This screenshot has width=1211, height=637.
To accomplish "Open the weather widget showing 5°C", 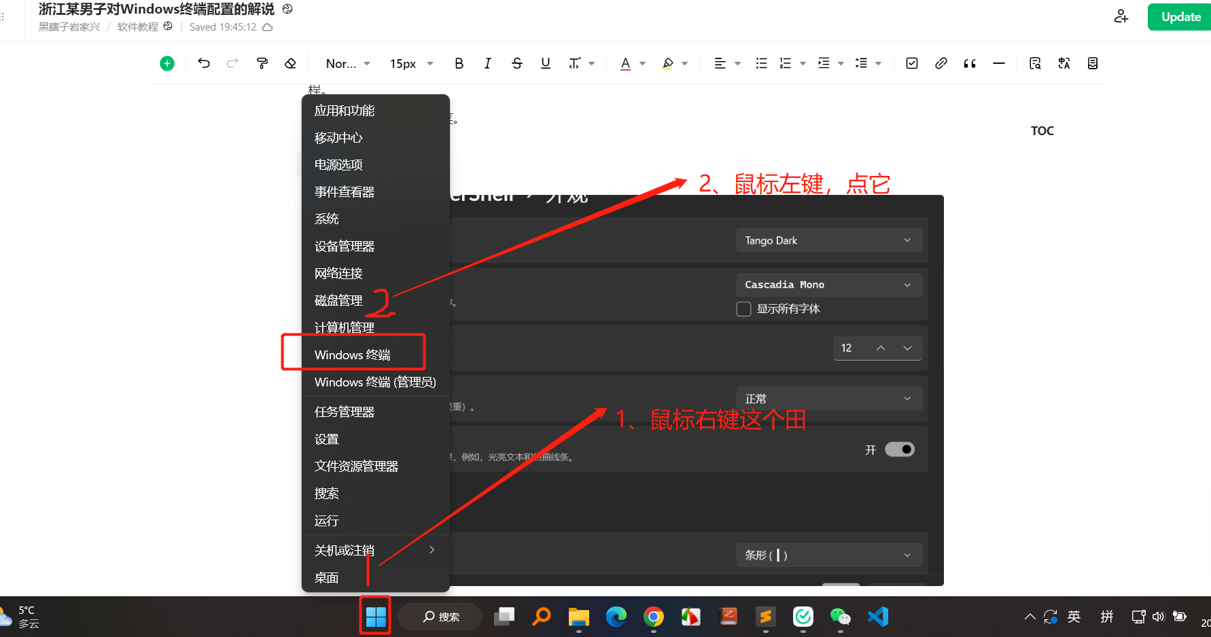I will pos(20,617).
